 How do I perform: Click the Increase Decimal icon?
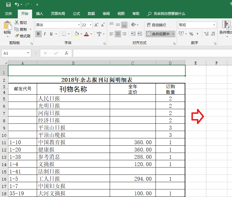tap(206, 34)
